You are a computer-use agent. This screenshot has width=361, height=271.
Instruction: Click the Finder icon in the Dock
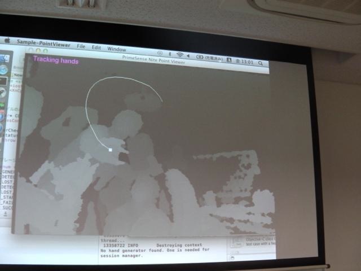point(3,57)
